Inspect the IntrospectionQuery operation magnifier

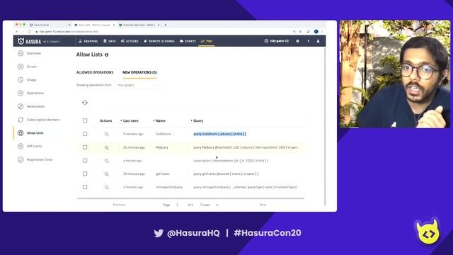click(107, 187)
